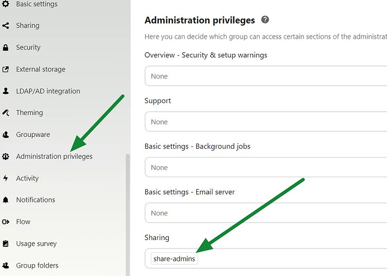The width and height of the screenshot is (387, 276).
Task: Click the Basic settings gear icon
Action: click(6, 4)
